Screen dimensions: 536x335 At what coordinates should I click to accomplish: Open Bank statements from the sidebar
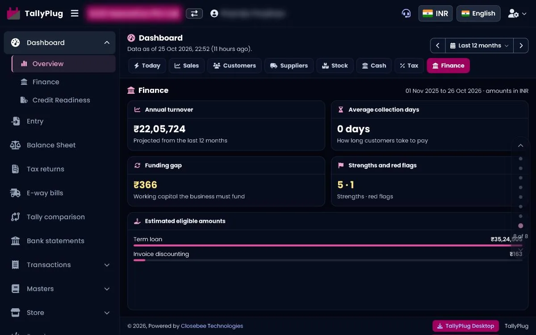pos(59,241)
